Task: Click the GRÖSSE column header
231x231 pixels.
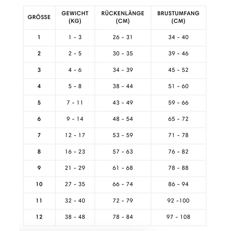Action: (39, 17)
